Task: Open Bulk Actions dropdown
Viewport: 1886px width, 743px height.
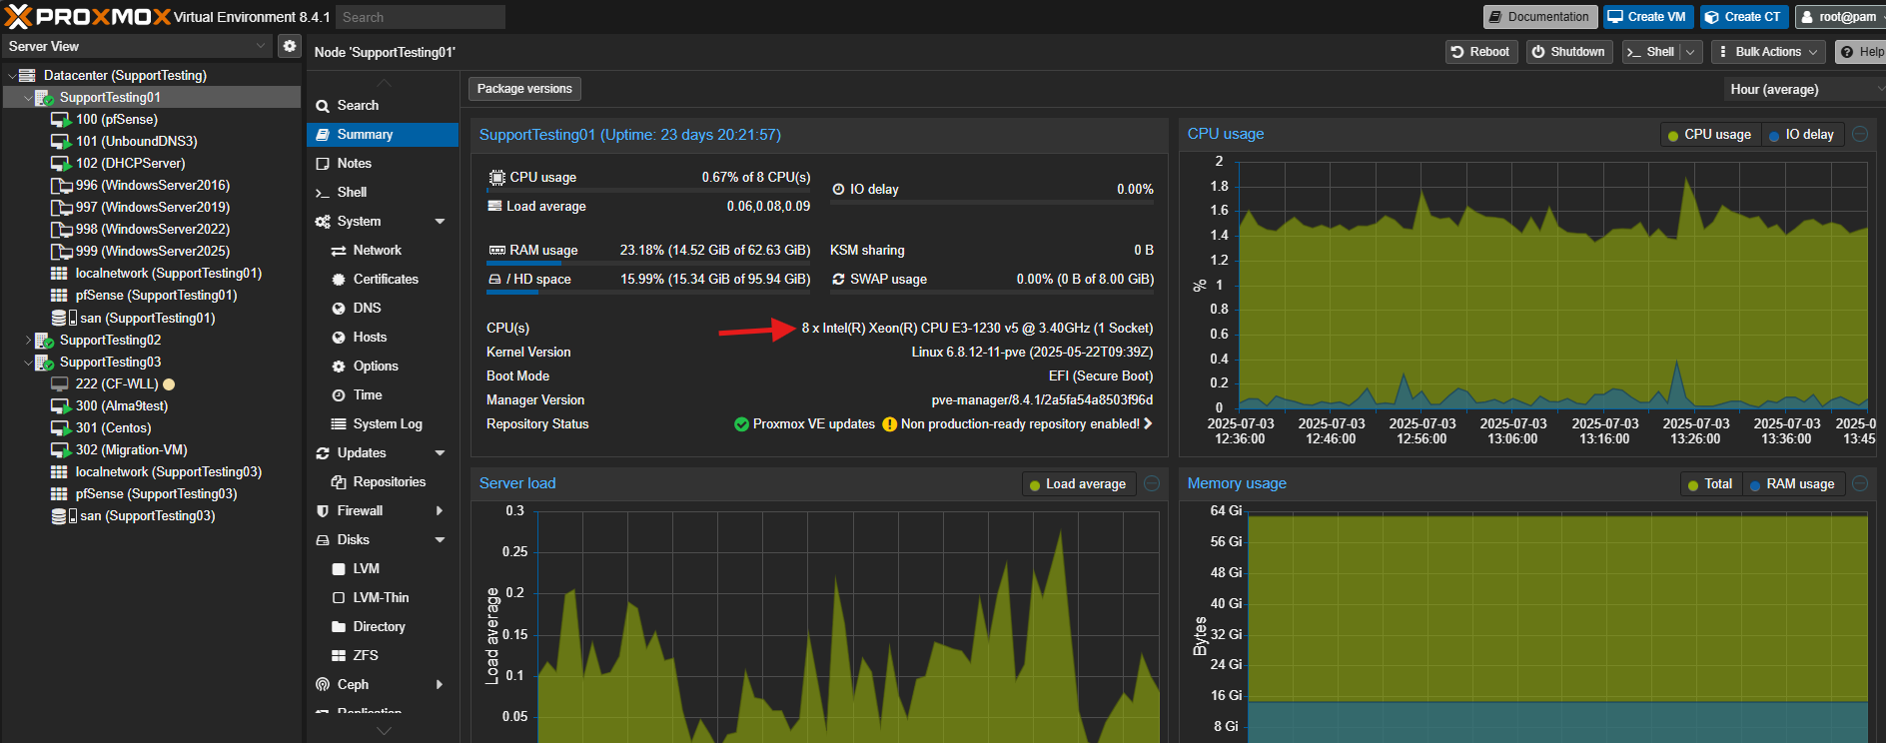Action: point(1768,52)
